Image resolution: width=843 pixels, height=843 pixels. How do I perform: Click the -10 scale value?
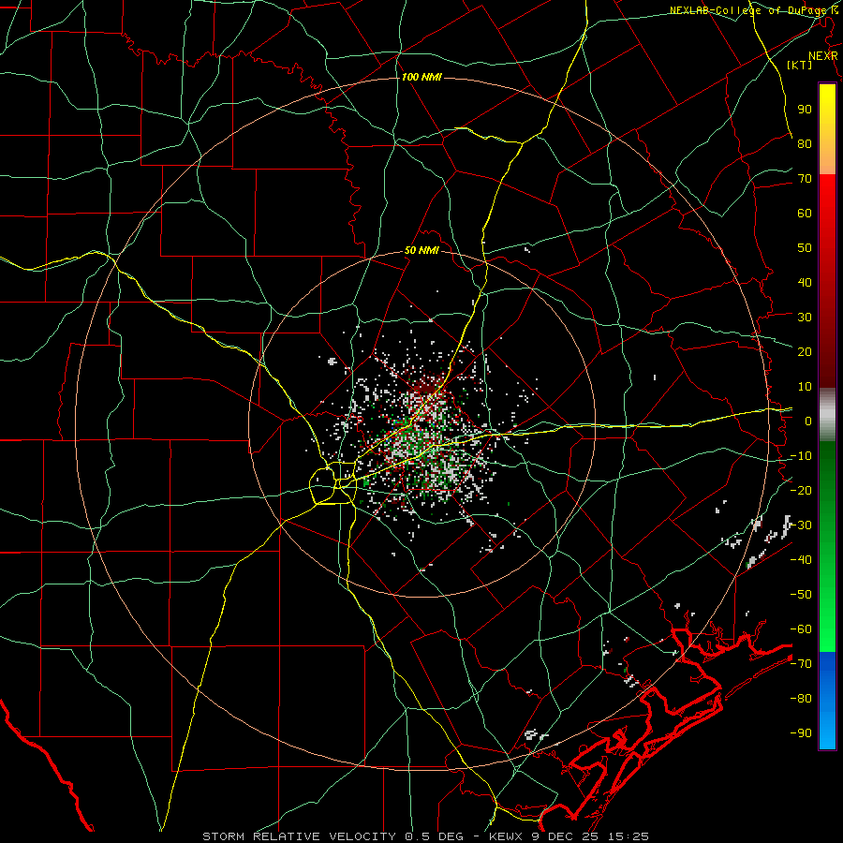click(801, 456)
